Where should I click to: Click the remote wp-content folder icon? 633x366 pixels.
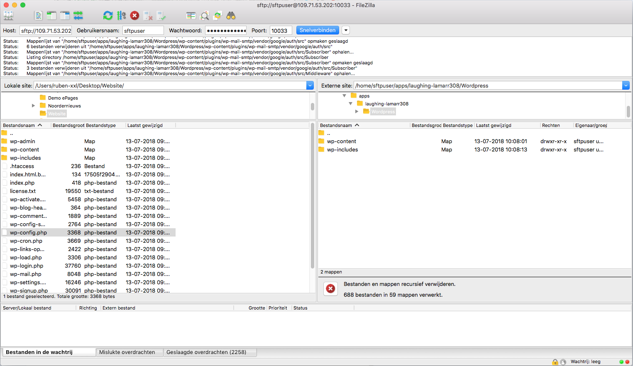pos(321,141)
